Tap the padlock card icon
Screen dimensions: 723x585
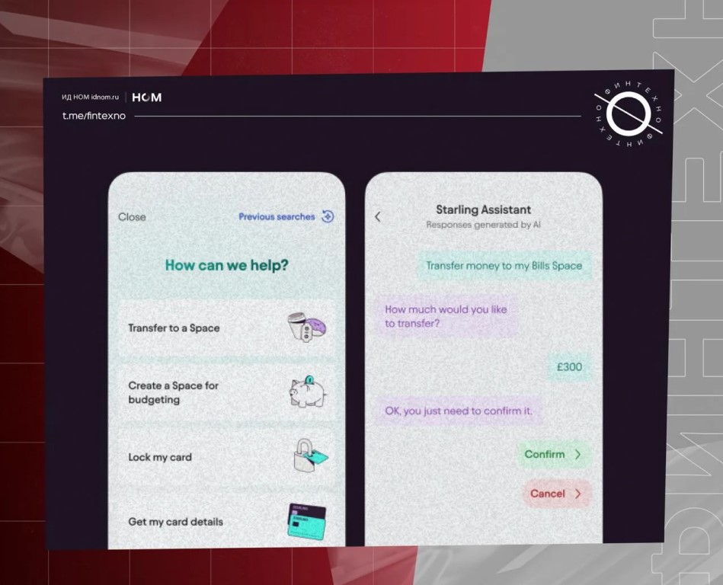309,456
